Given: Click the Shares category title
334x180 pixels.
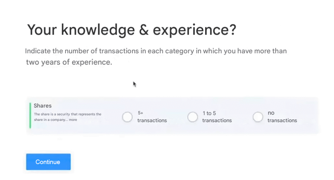Looking at the screenshot, I should tap(43, 106).
